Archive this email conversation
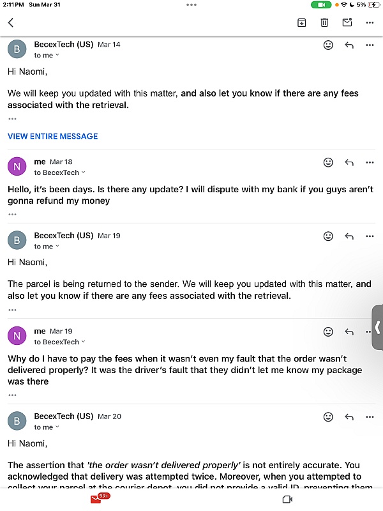The image size is (383, 511). tap(301, 22)
